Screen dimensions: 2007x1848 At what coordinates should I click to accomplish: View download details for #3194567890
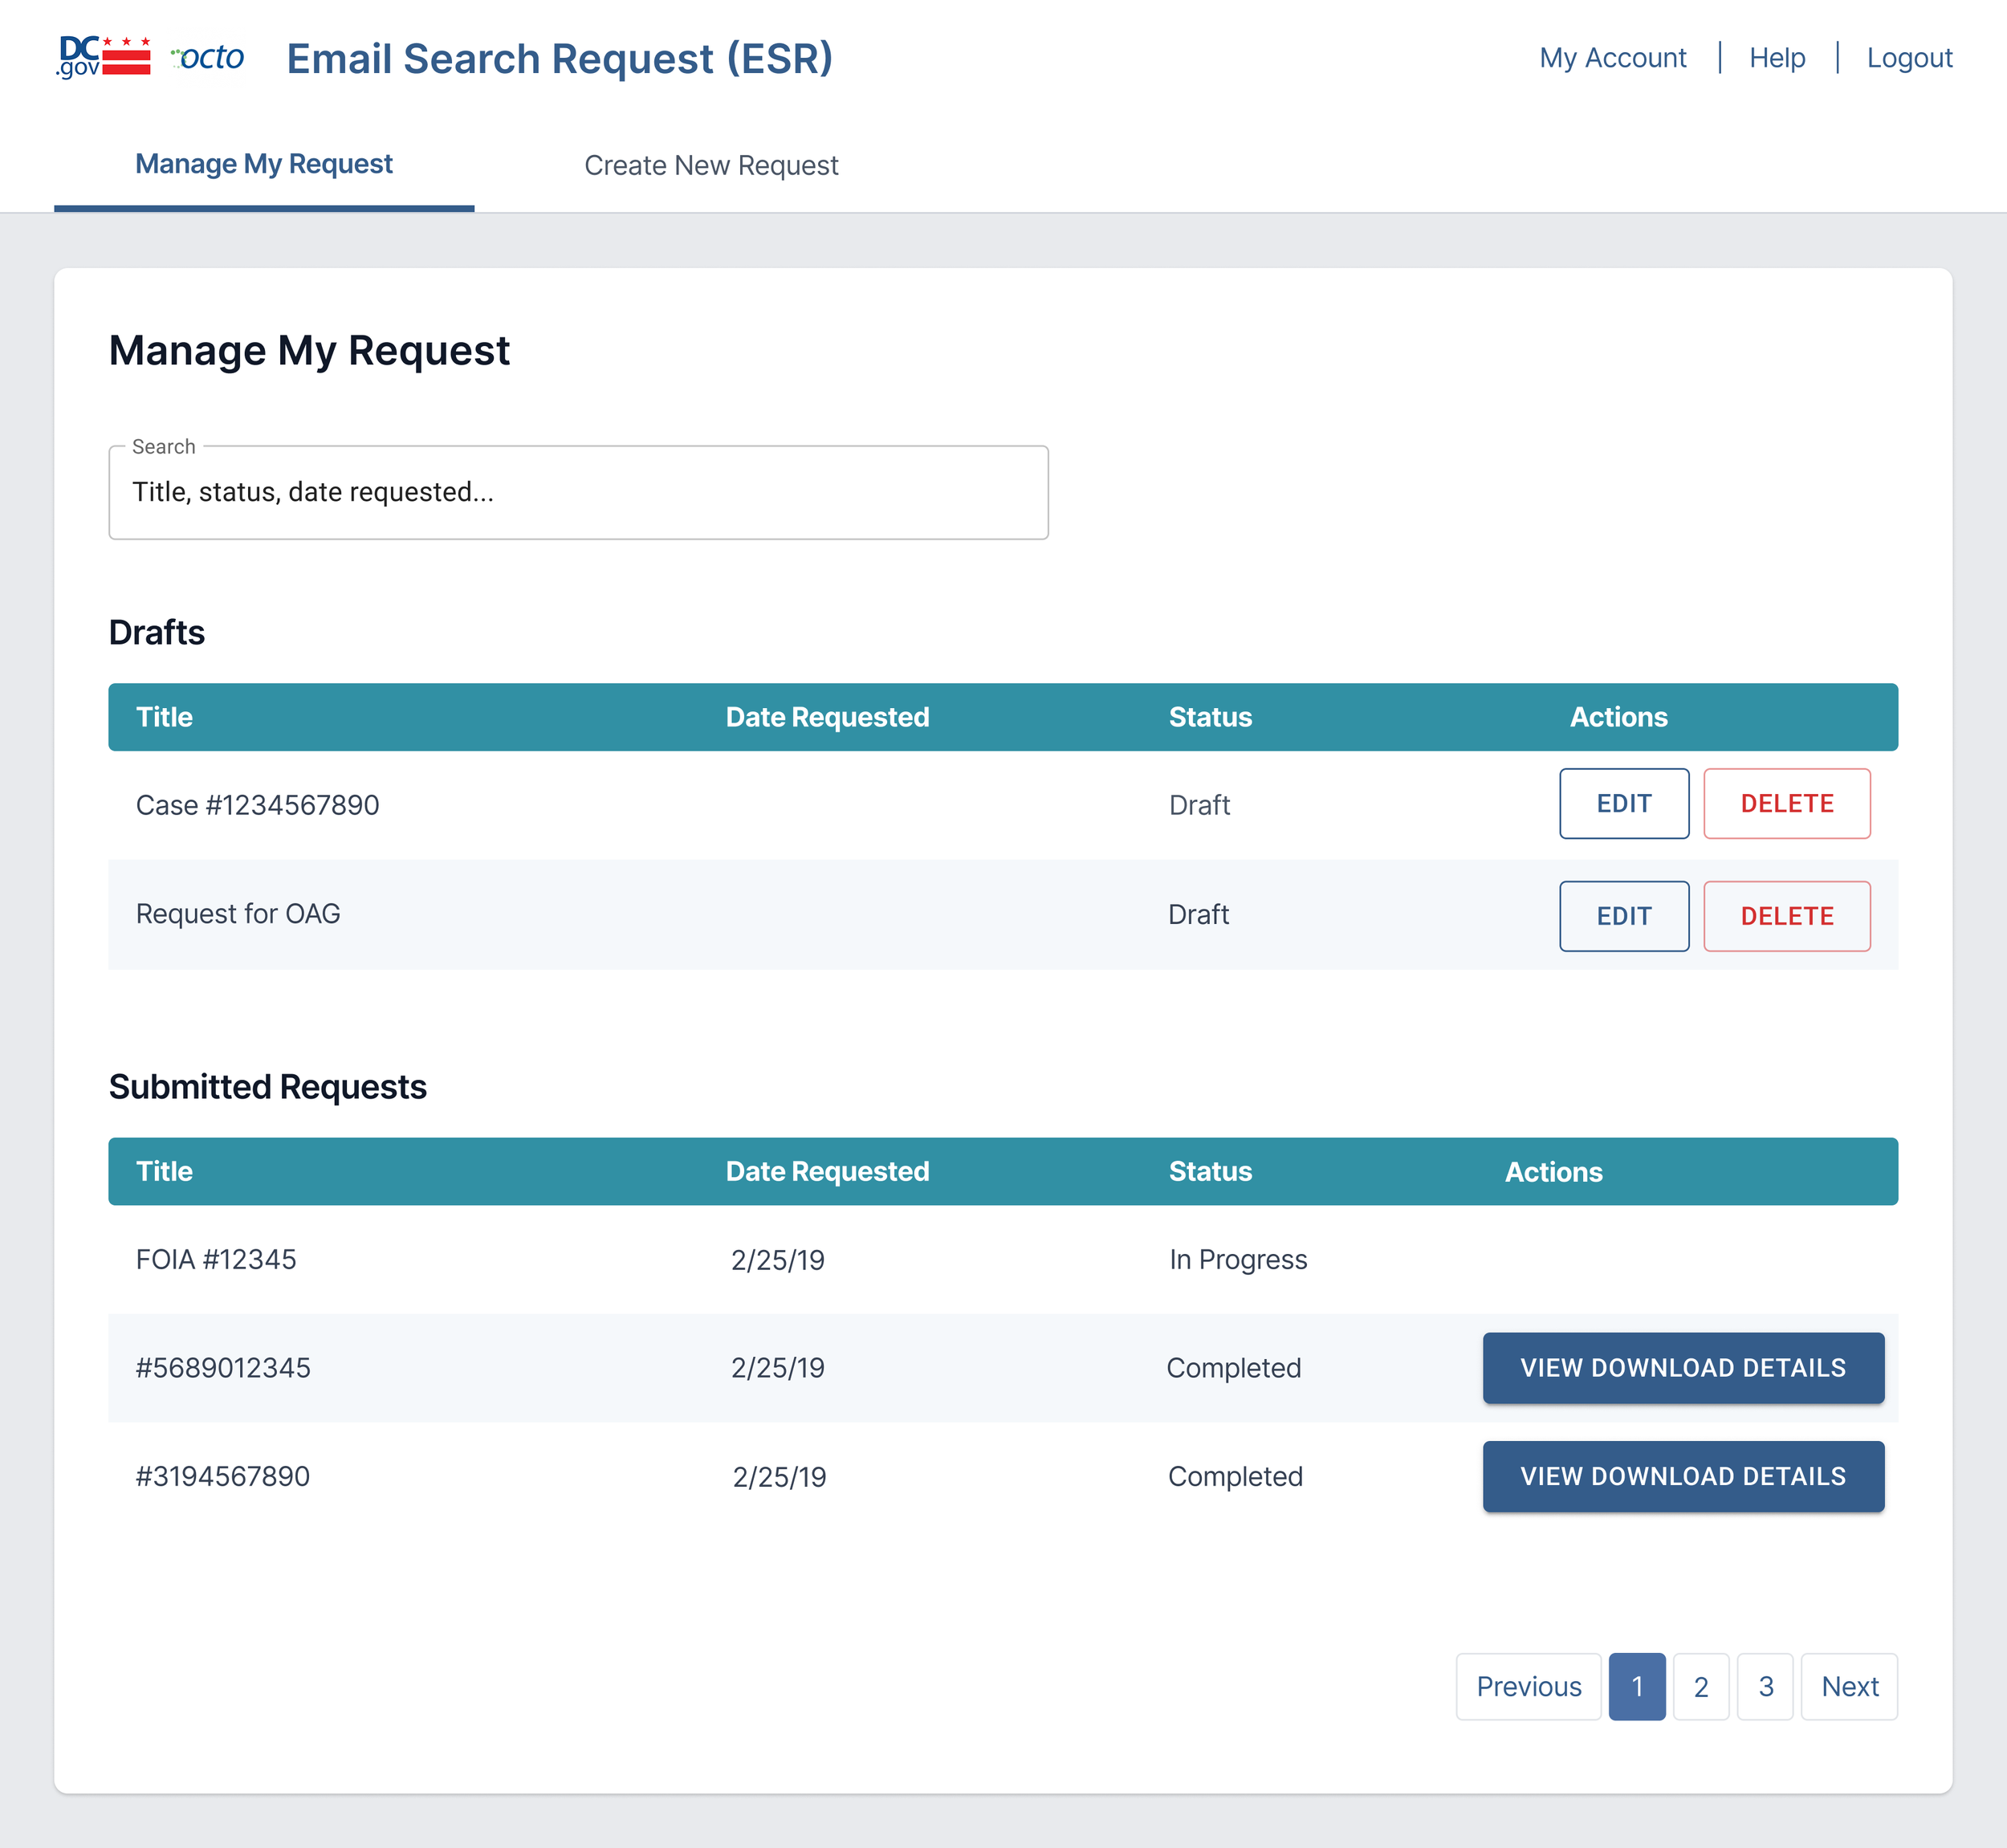pos(1682,1477)
